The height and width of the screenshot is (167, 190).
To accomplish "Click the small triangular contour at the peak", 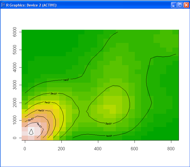I will coord(31,132).
